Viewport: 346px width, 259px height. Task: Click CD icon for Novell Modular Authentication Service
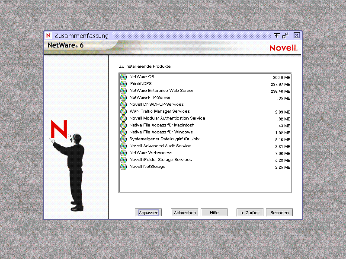[x=123, y=118]
